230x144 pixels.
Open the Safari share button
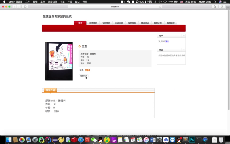pos(215,7)
